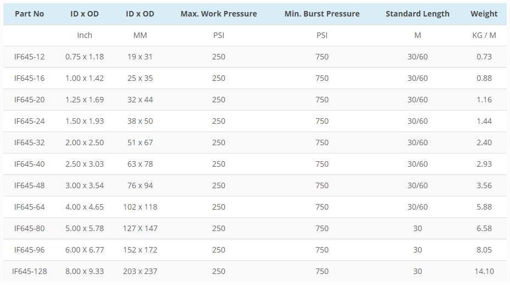Select the IF645-32 row label
This screenshot has height=285, width=510.
tap(30, 142)
